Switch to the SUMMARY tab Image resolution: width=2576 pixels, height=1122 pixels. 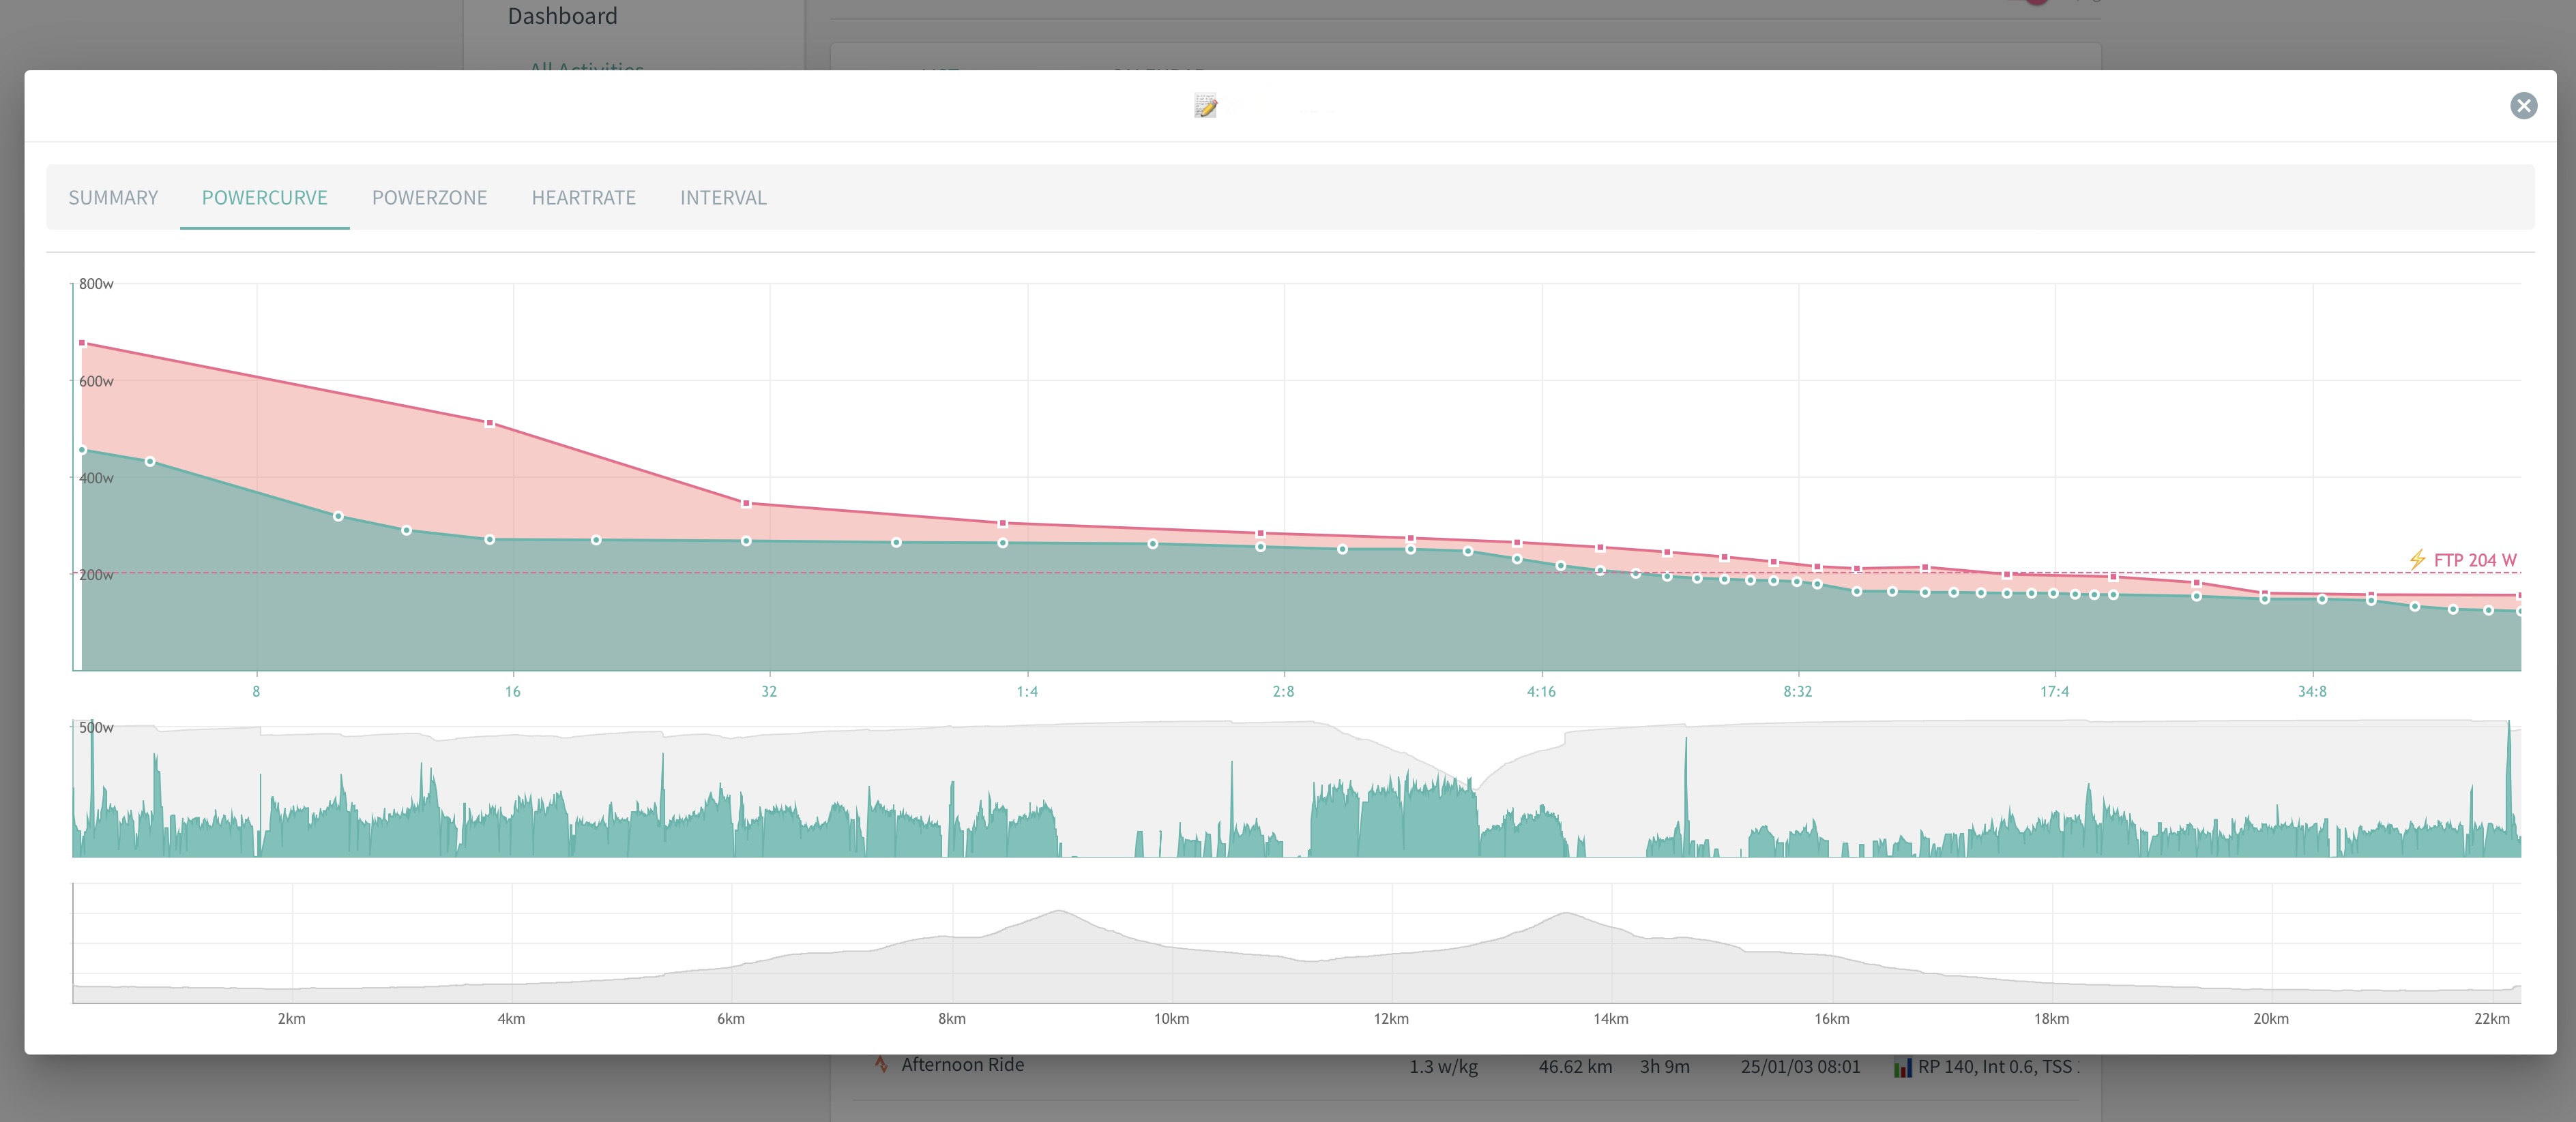[113, 198]
